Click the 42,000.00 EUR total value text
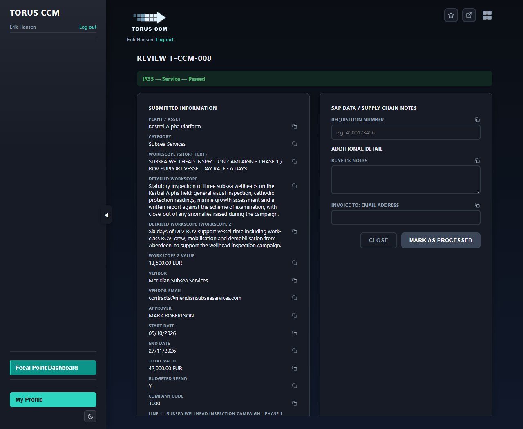Viewport: 523px width, 429px height. pos(165,368)
